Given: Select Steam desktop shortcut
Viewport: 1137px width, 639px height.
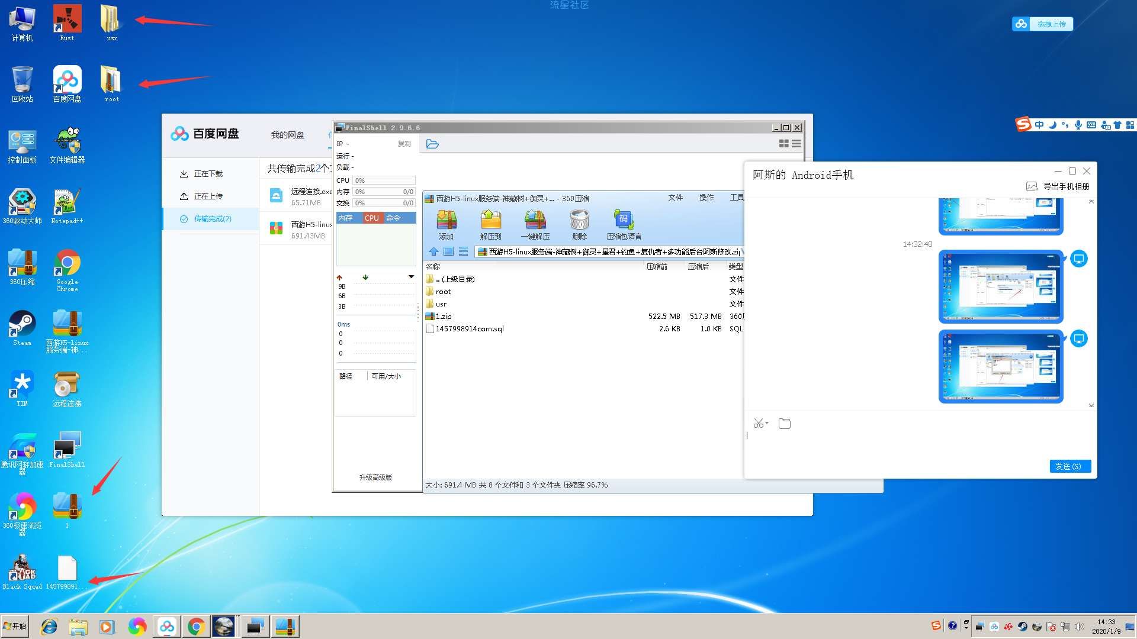Looking at the screenshot, I should [22, 328].
